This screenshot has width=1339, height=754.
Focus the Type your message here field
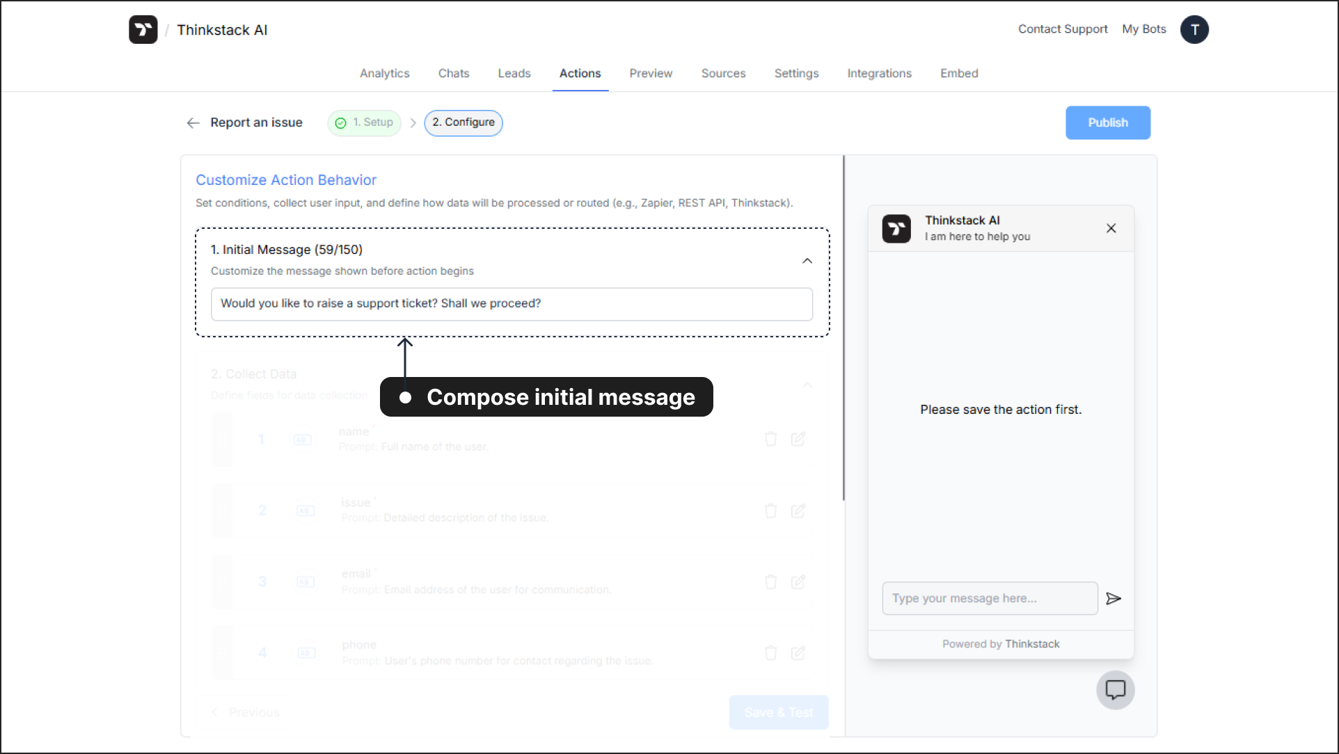[x=990, y=598]
